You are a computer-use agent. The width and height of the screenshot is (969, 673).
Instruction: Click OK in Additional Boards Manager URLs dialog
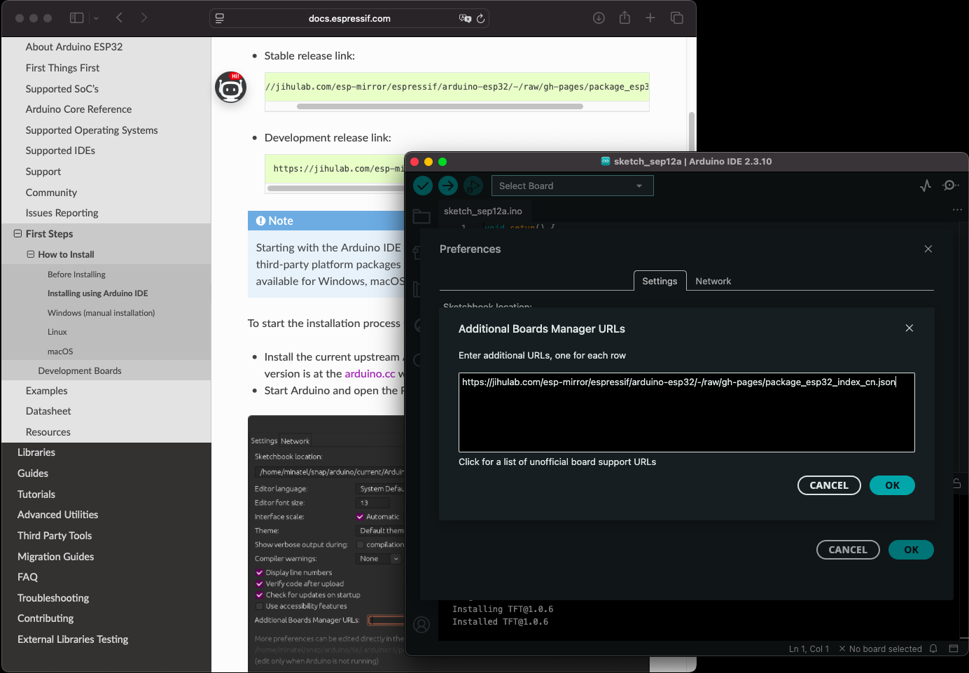click(892, 485)
